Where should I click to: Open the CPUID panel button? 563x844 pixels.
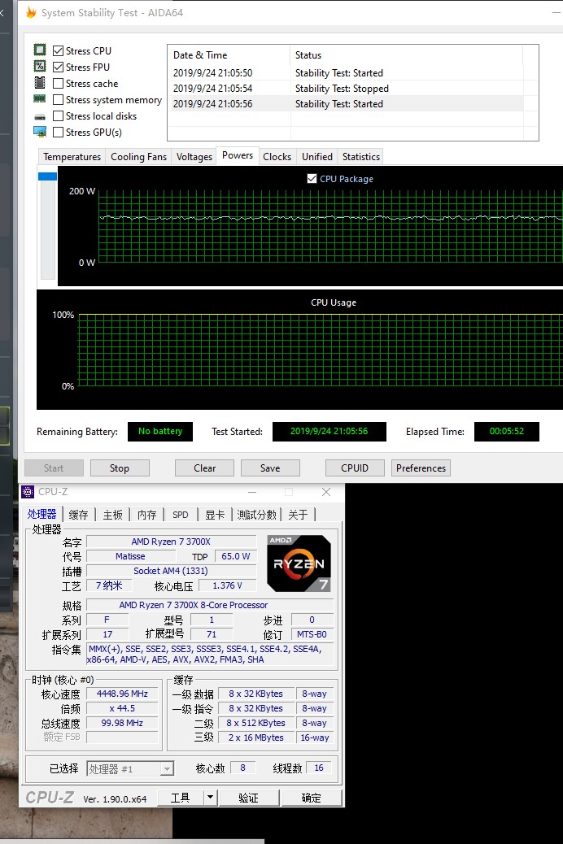click(x=355, y=468)
